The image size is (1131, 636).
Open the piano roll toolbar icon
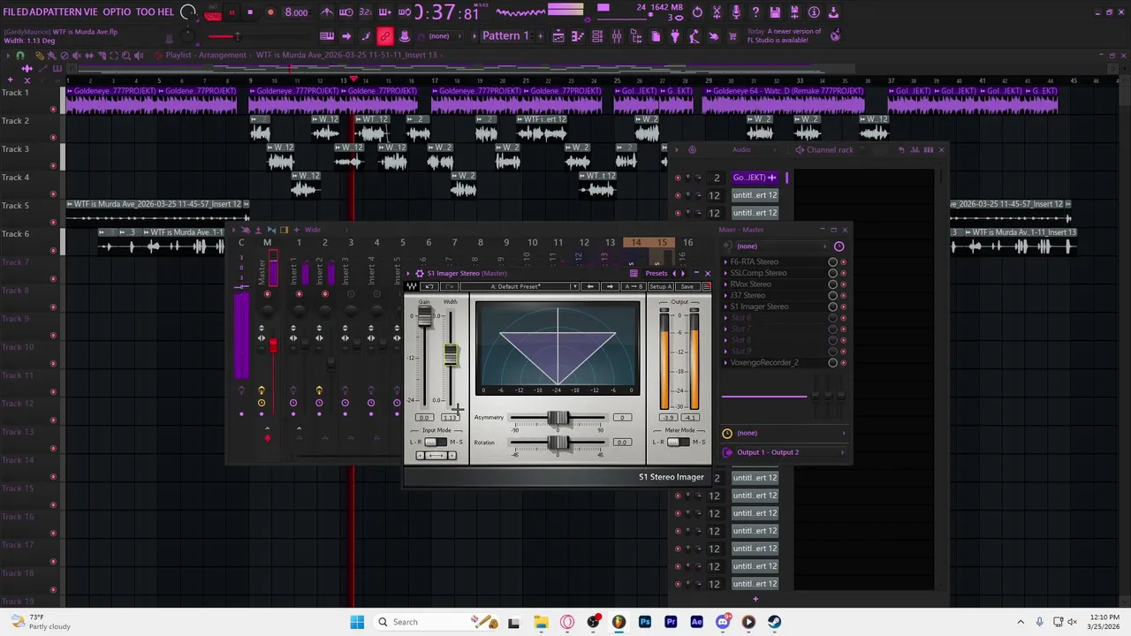(578, 36)
